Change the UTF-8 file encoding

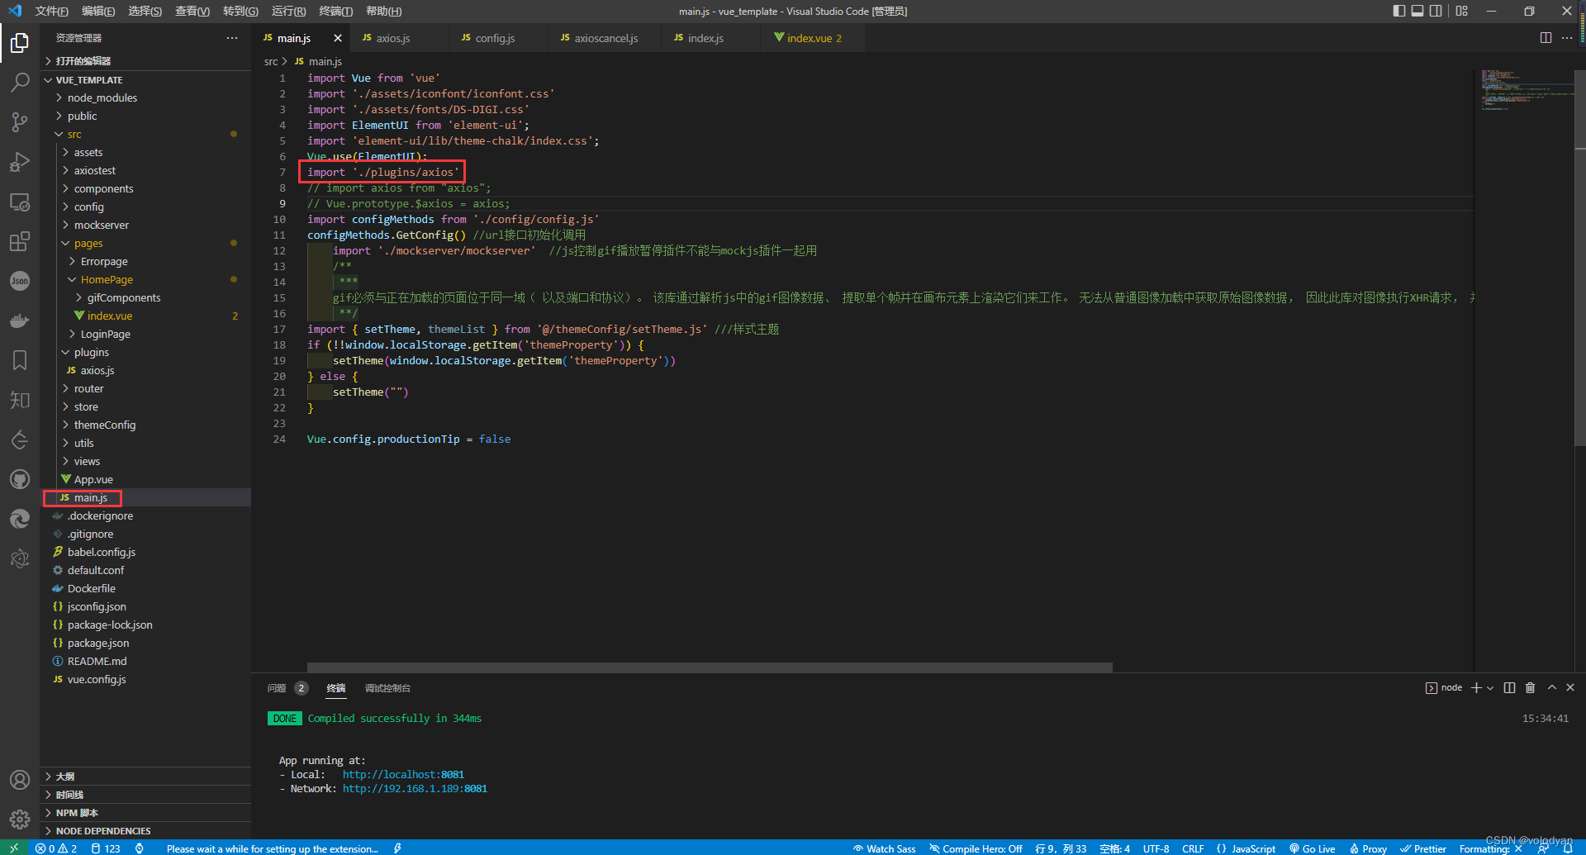click(1156, 848)
